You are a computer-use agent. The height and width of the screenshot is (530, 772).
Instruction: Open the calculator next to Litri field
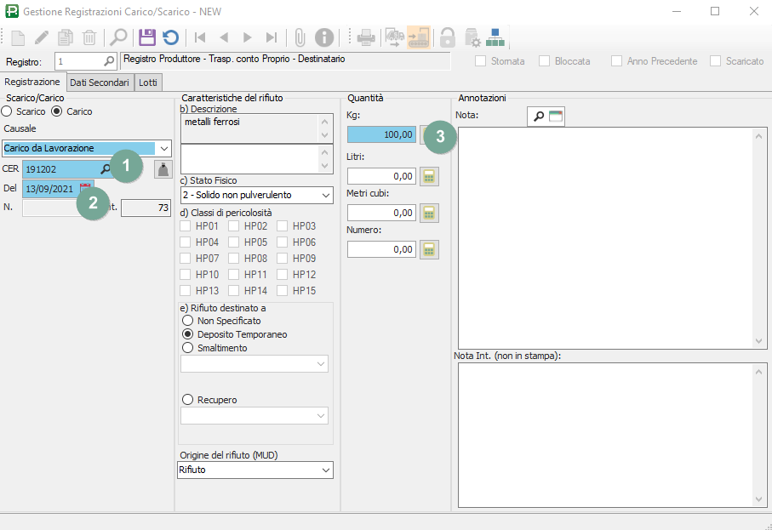point(430,176)
